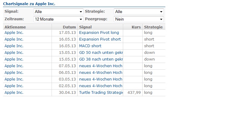The image size is (233, 125).
Task: Open the Signal dropdown showing Alle
Action: coord(58,12)
